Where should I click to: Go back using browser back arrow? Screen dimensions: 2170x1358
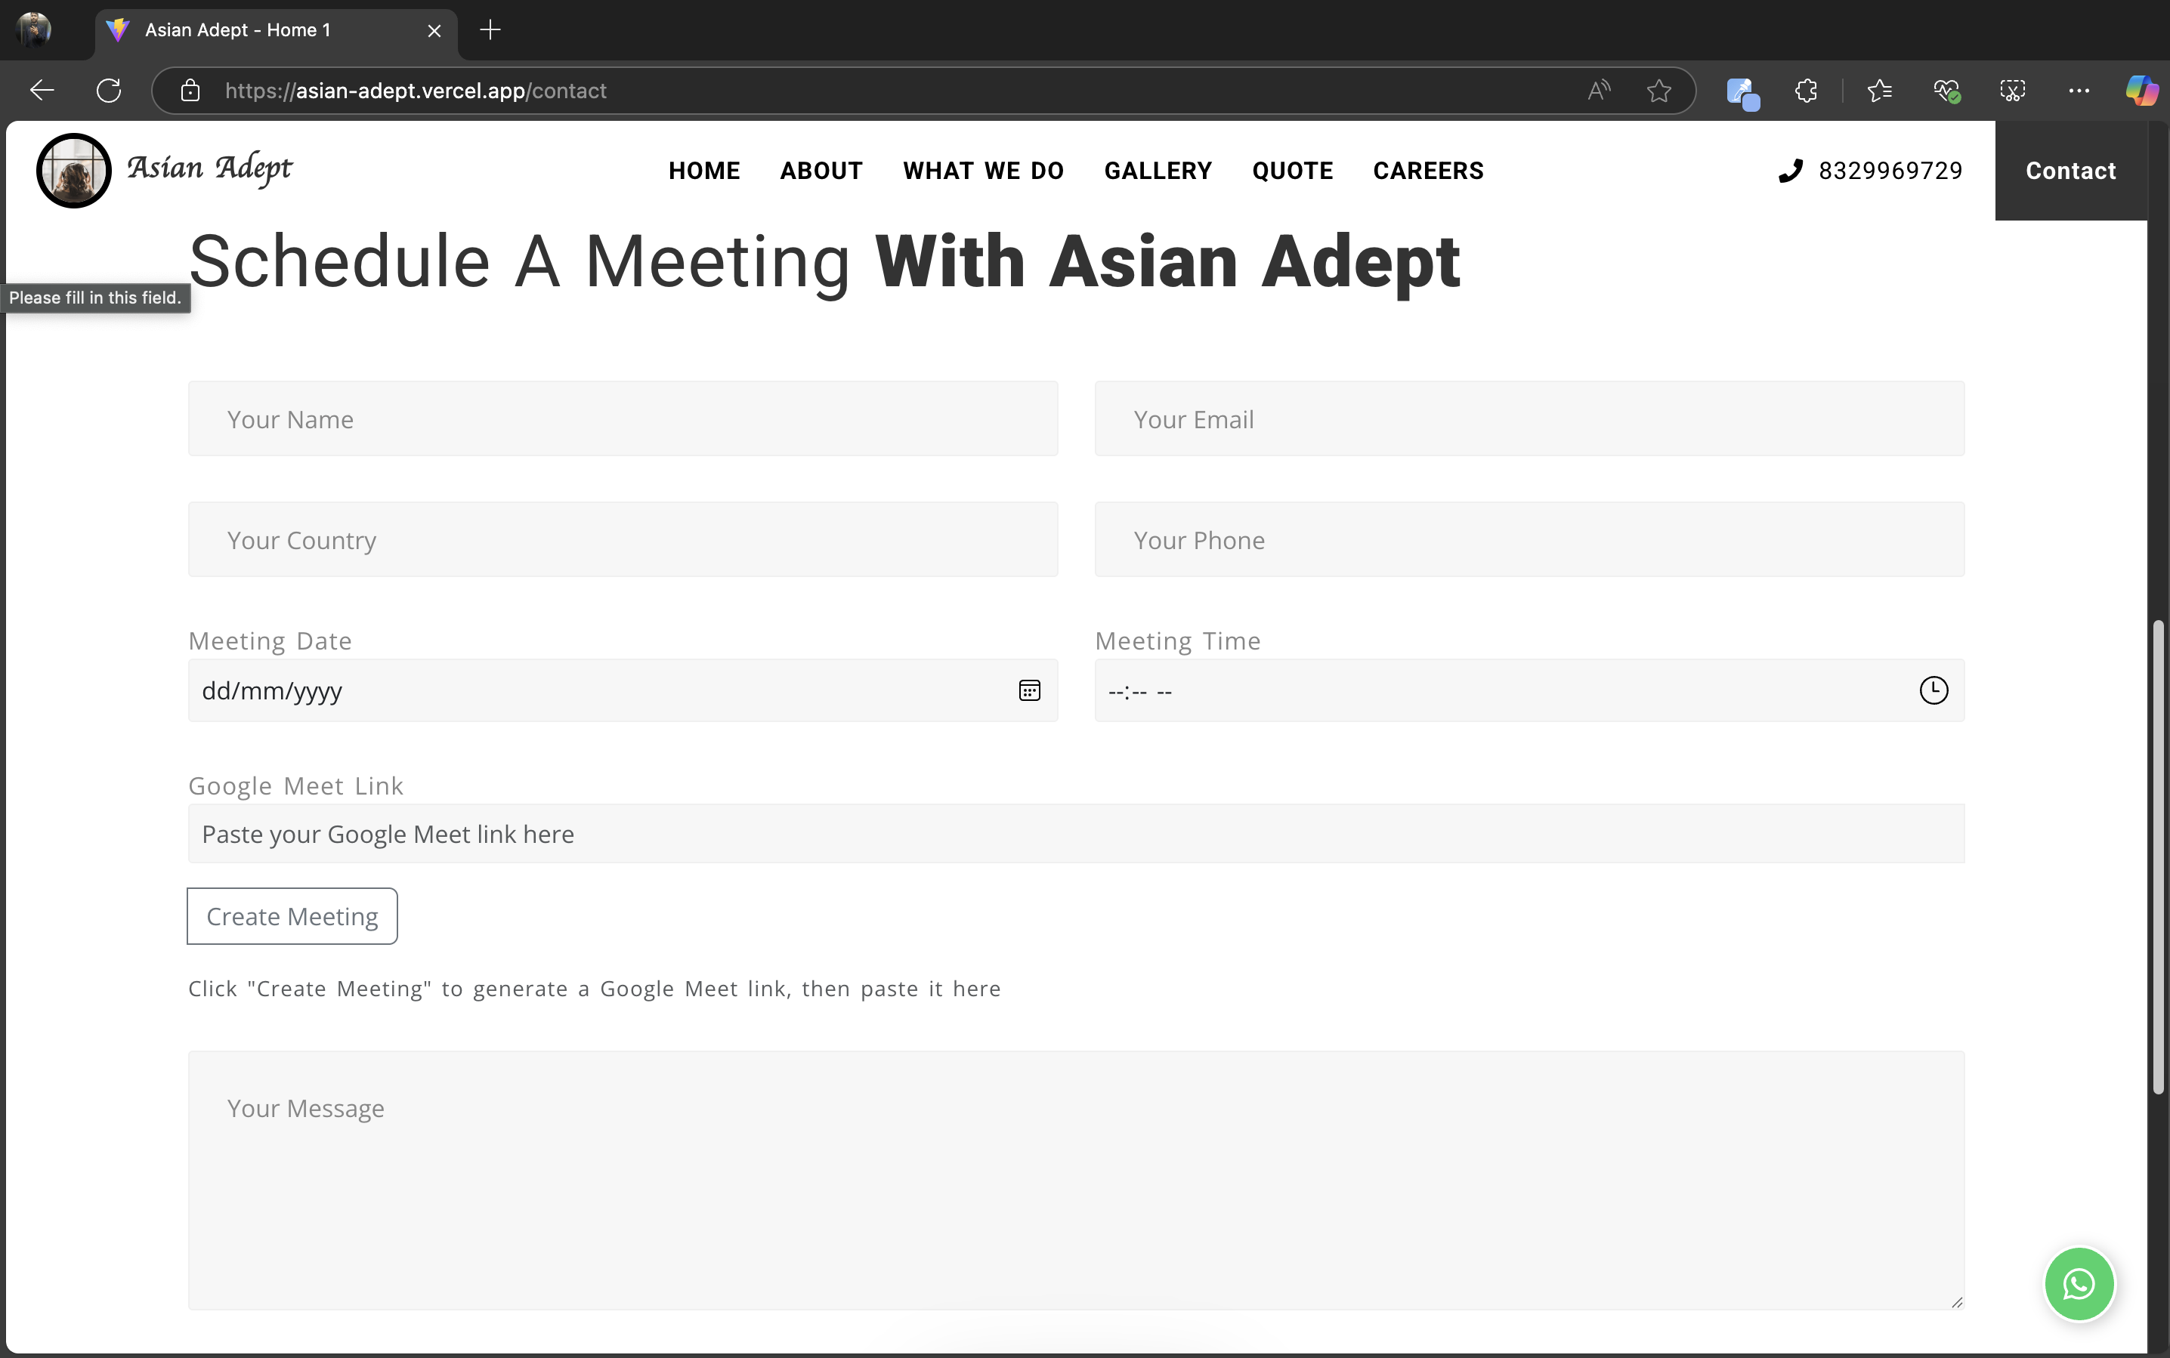pos(42,91)
